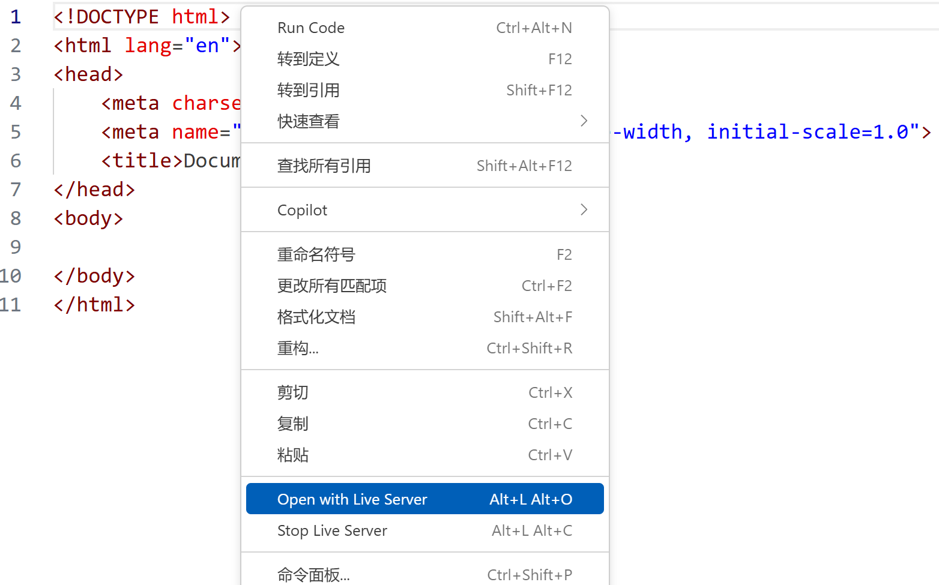Open the '重构...' refactor options
939x585 pixels.
(298, 348)
